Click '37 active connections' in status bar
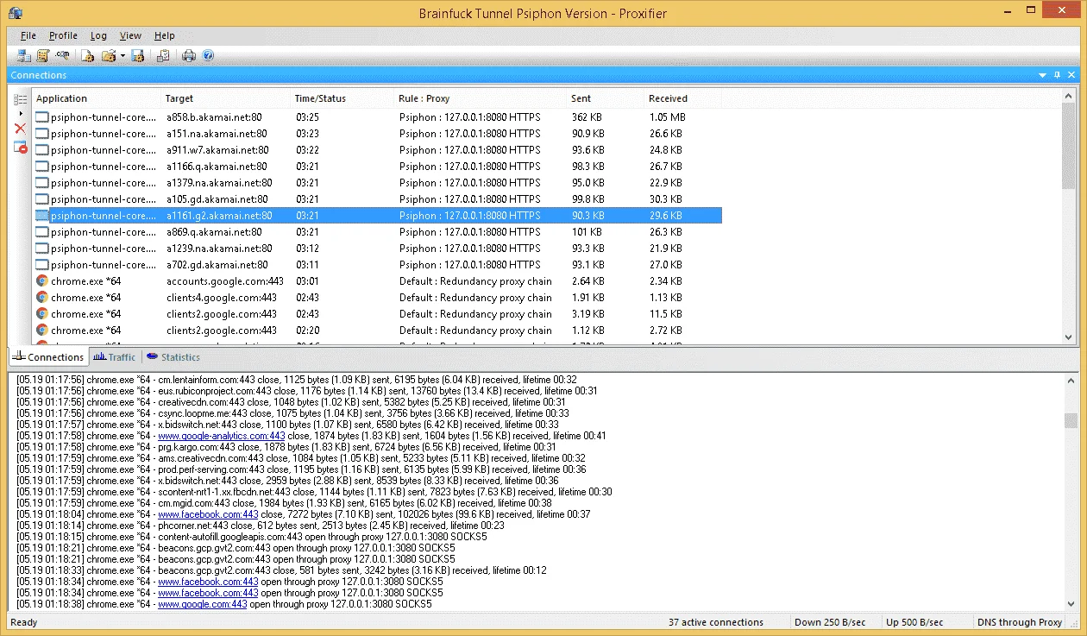The image size is (1087, 636). (716, 622)
